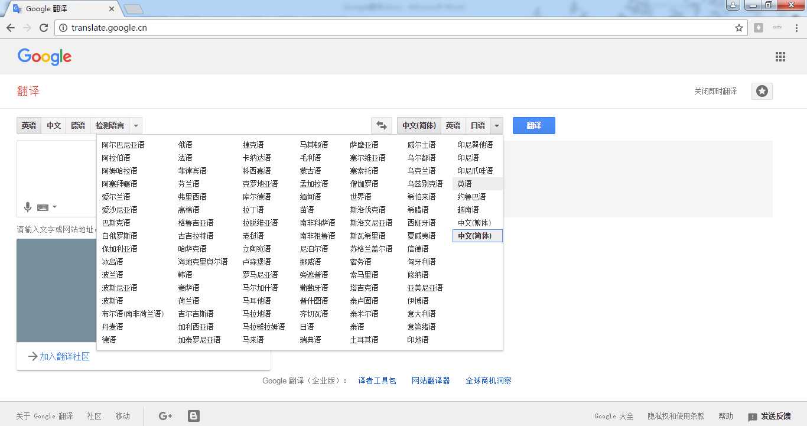Click the red 翻译 page heading

[x=28, y=91]
